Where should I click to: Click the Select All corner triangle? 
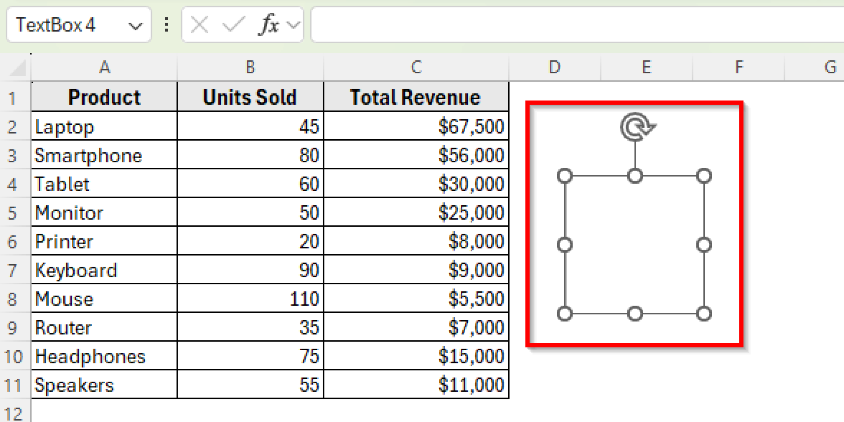pos(17,68)
